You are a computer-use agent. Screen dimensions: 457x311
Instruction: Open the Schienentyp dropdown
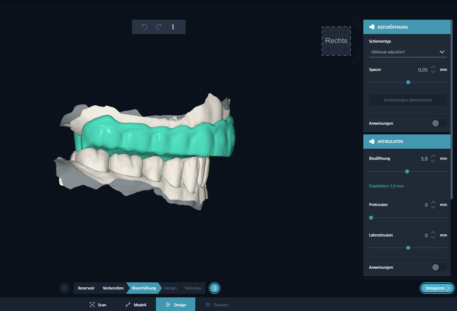[408, 52]
